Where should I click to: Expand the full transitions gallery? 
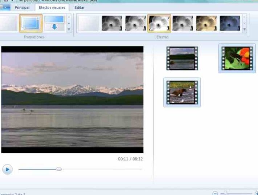[69, 30]
